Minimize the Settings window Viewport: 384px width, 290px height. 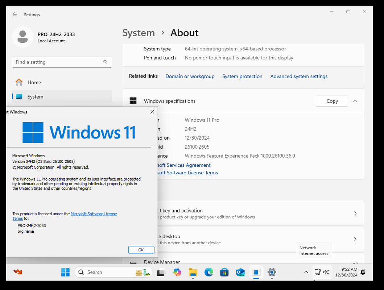tap(331, 11)
